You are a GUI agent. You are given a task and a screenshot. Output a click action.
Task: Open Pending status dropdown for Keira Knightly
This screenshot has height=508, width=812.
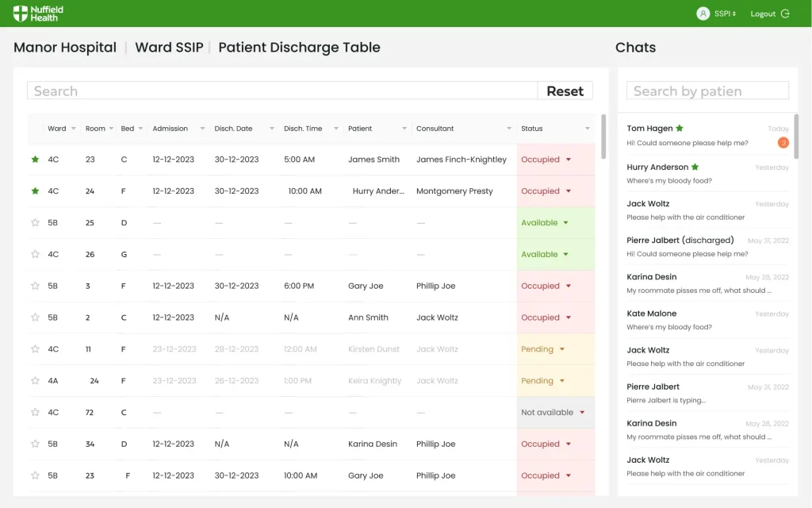pyautogui.click(x=561, y=381)
